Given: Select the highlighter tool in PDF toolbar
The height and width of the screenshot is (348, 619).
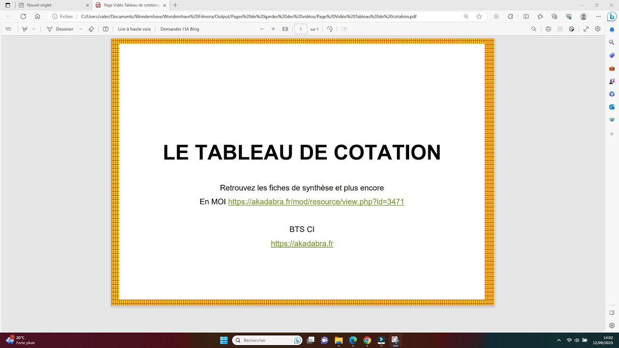Looking at the screenshot, I should pyautogui.click(x=25, y=29).
